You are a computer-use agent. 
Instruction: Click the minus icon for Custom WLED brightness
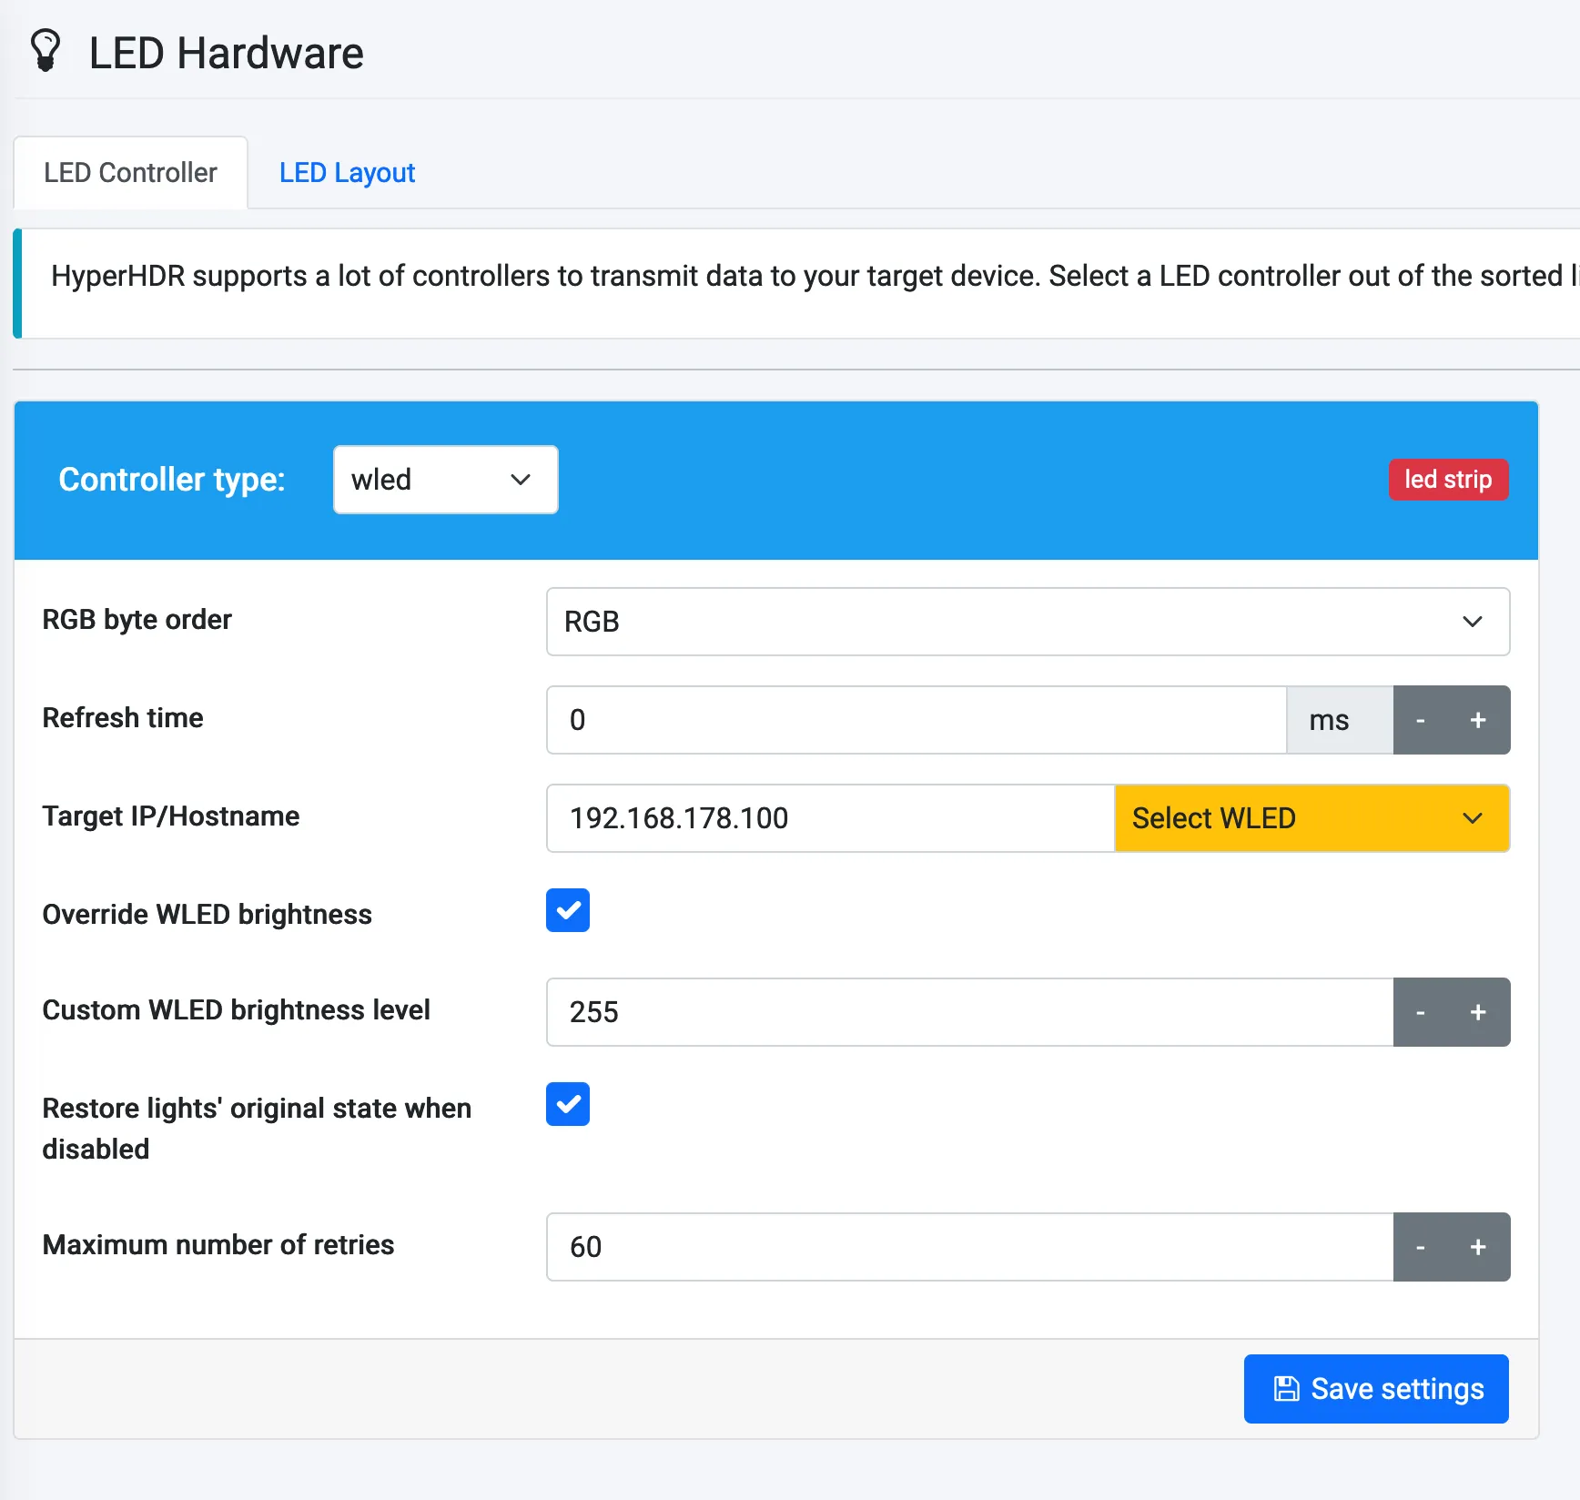click(1419, 1012)
